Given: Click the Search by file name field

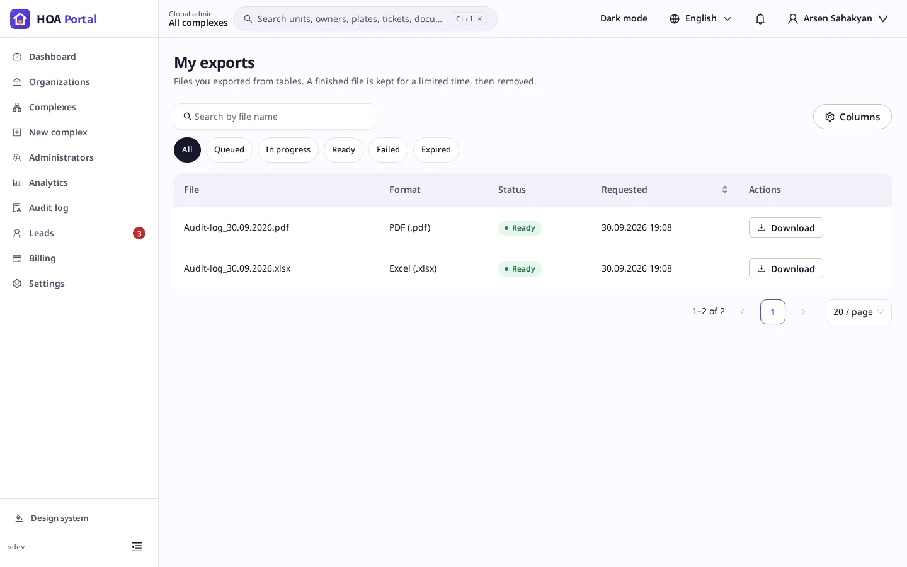Looking at the screenshot, I should coord(275,117).
